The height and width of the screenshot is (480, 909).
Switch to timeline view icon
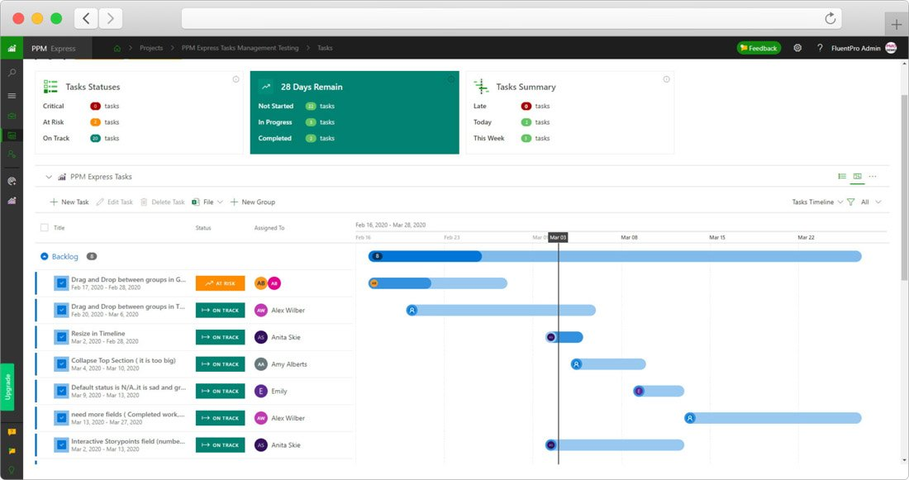[x=858, y=176]
